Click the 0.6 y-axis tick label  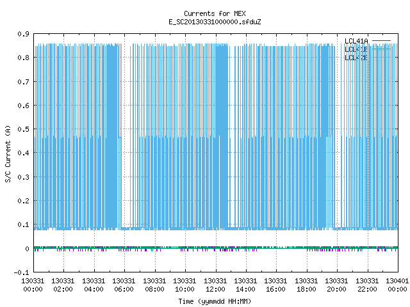point(23,106)
